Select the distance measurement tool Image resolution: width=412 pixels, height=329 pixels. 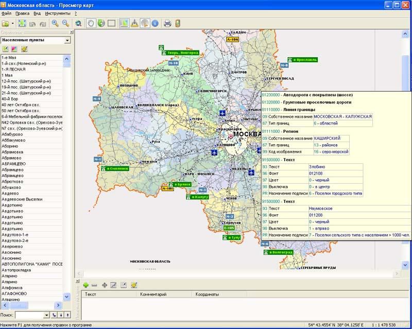click(134, 23)
